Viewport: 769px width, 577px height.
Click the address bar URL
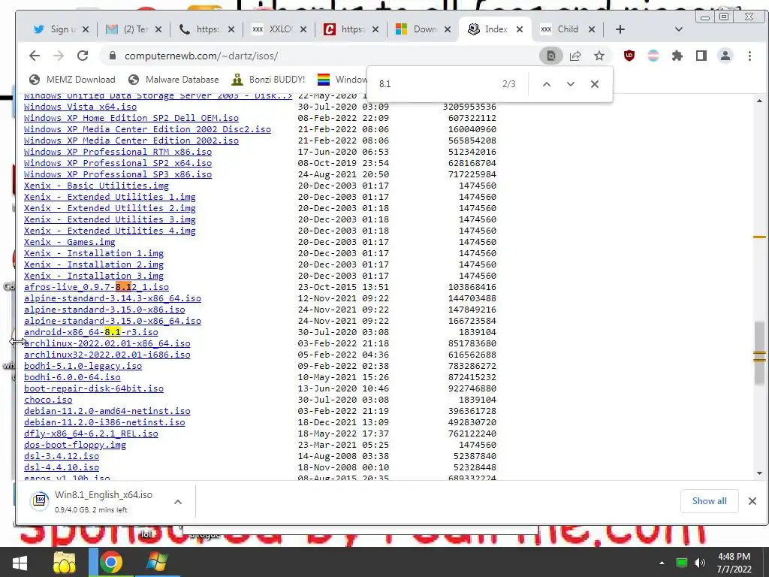tap(201, 56)
